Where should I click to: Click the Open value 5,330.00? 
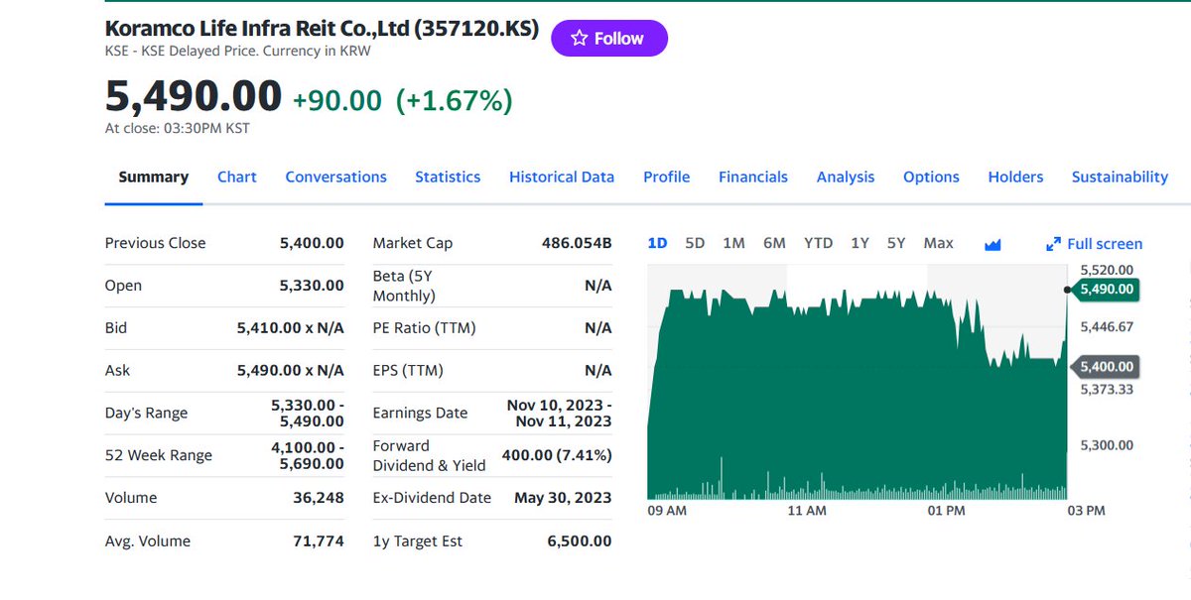(312, 286)
